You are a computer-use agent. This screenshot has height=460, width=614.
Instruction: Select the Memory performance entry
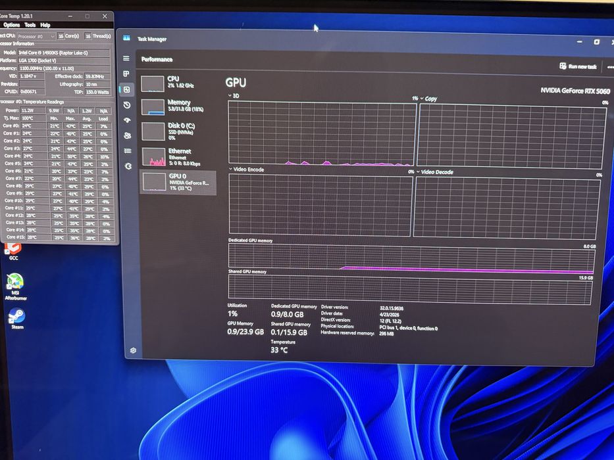click(x=177, y=106)
